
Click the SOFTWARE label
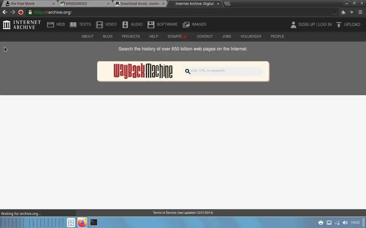(167, 25)
